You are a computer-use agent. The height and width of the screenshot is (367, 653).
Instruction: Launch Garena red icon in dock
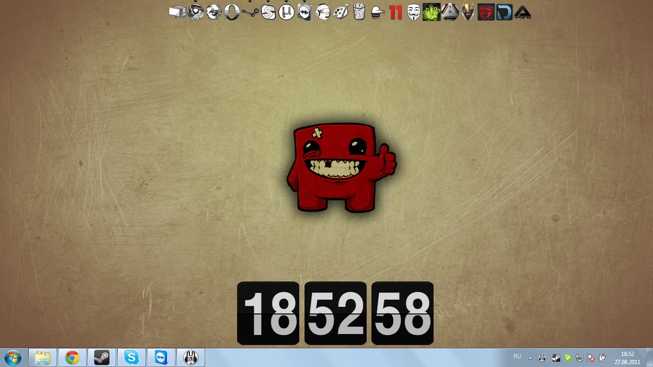(x=486, y=12)
